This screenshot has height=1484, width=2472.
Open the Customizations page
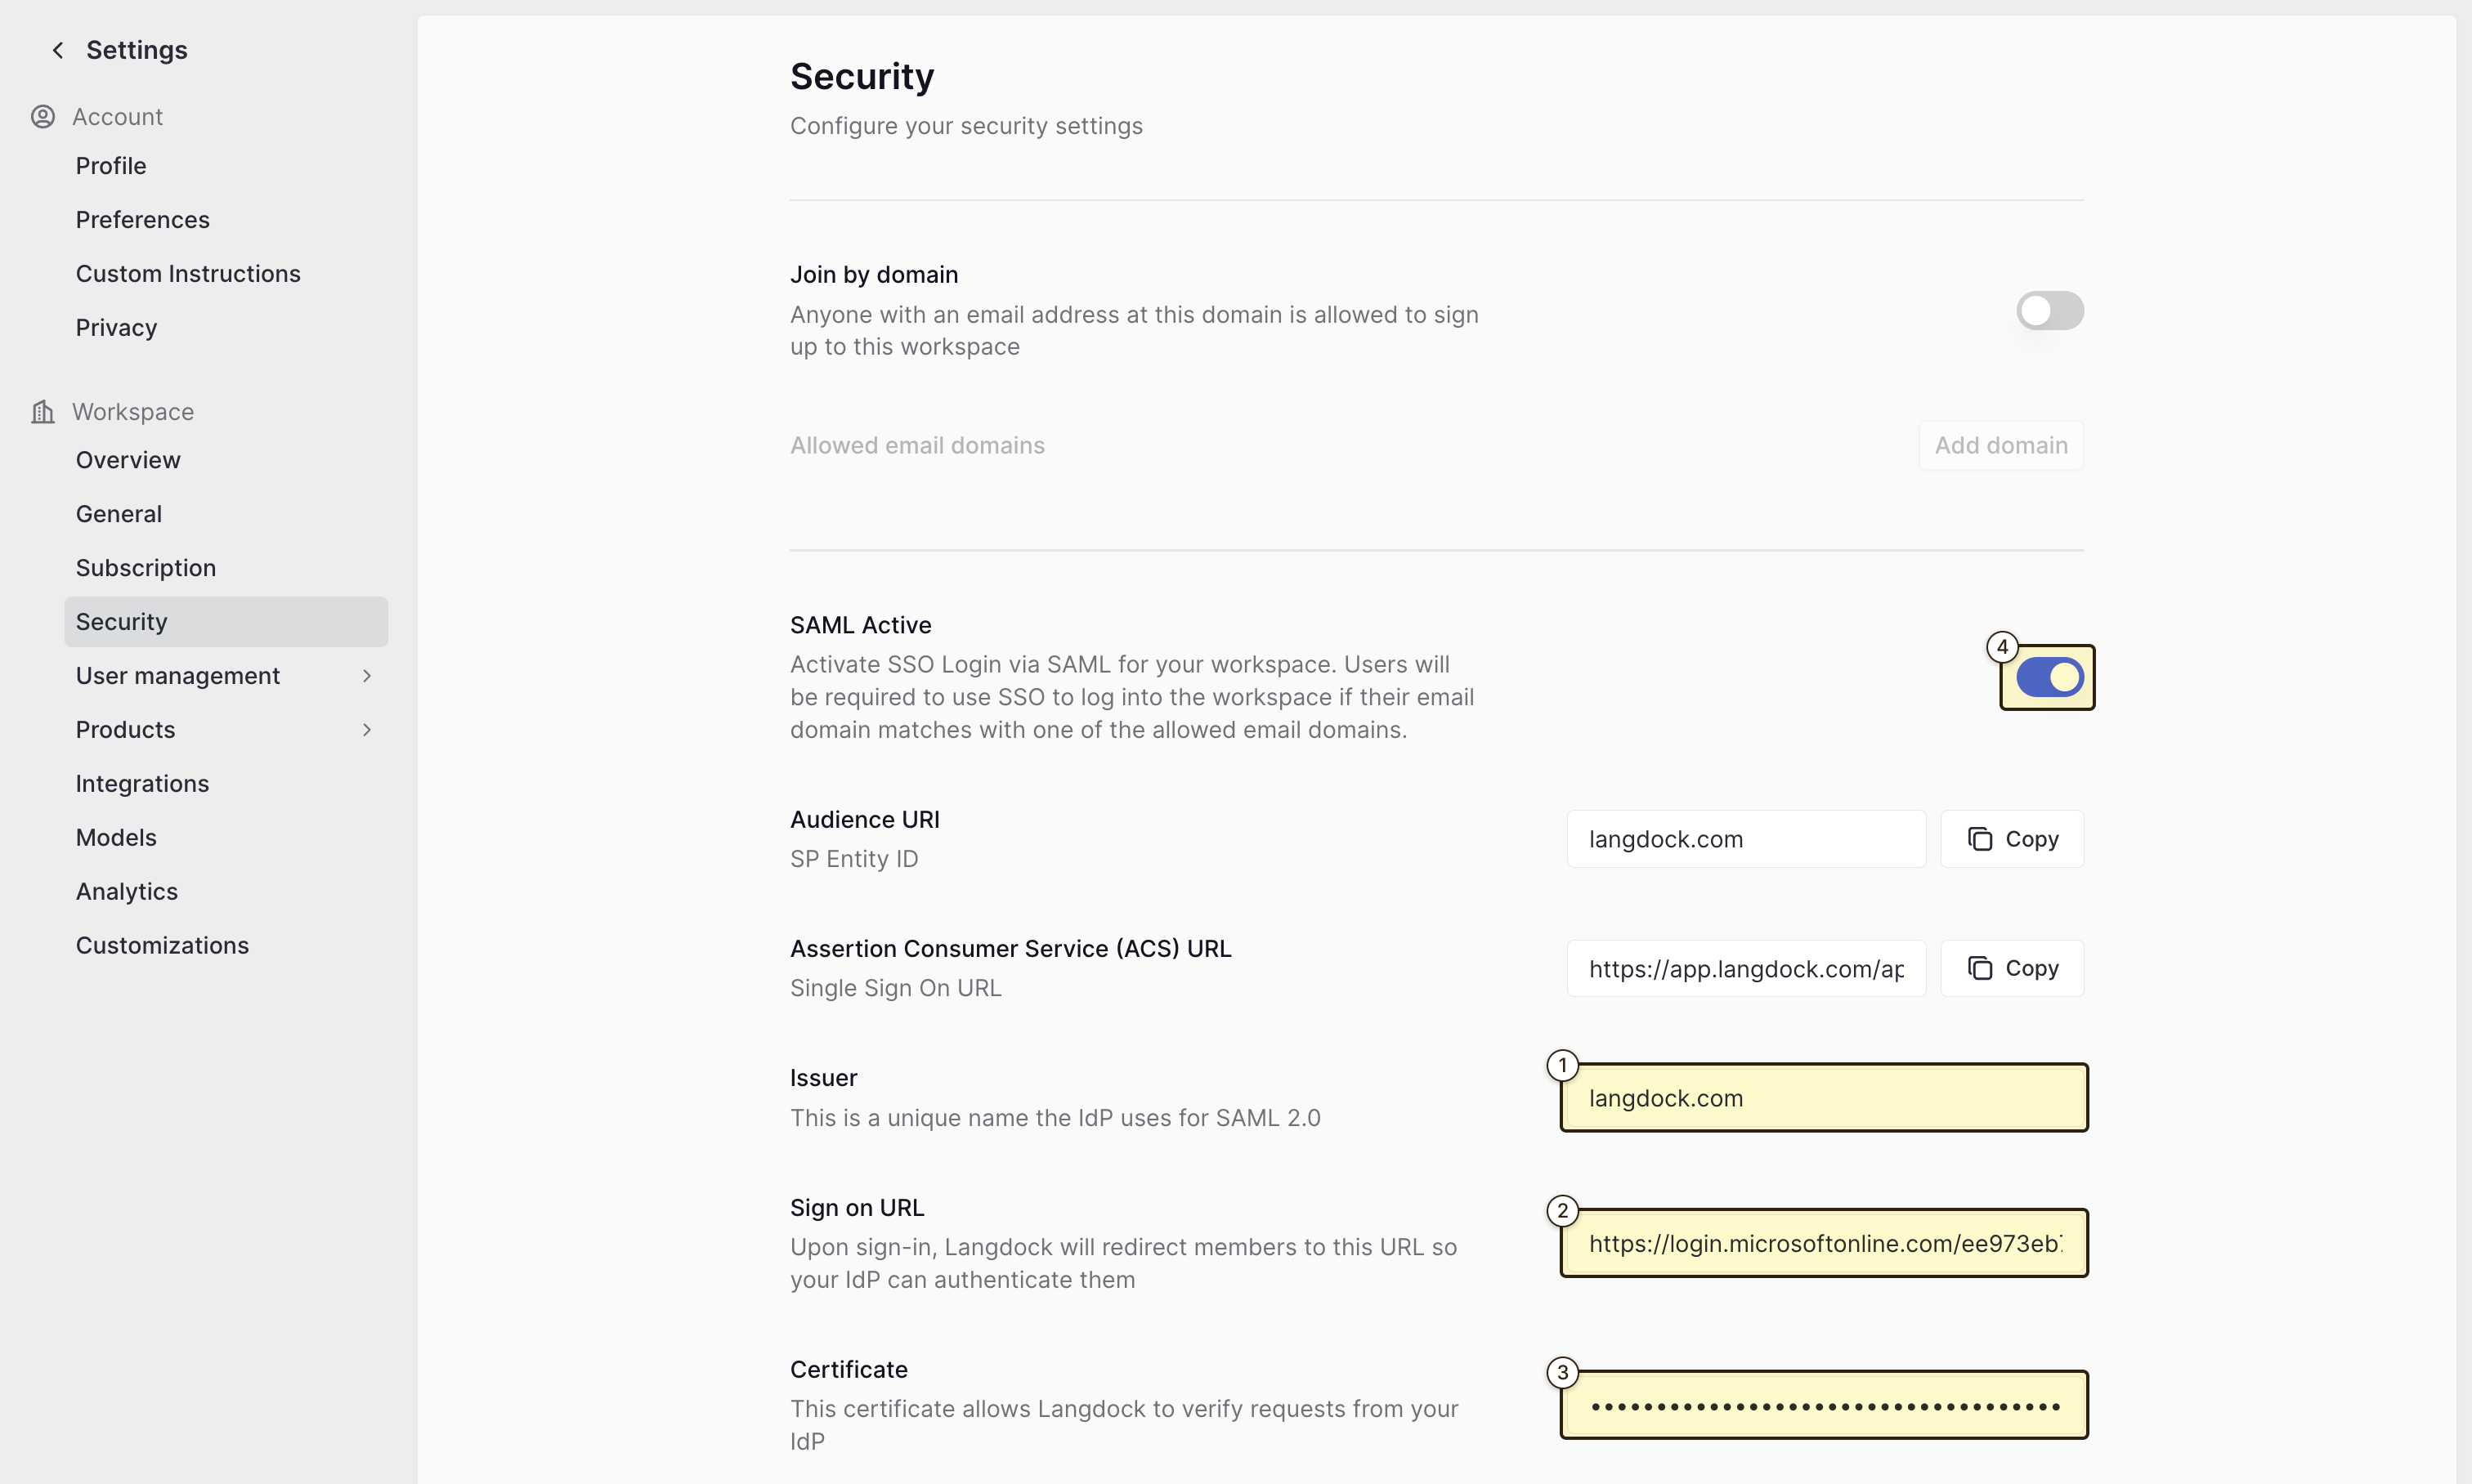tap(162, 945)
